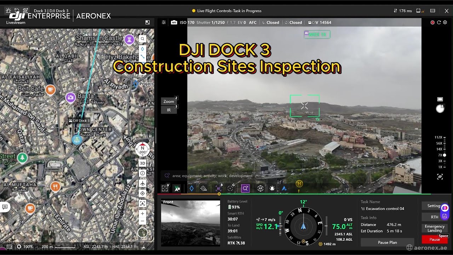Image resolution: width=453 pixels, height=255 pixels.
Task: Maximize the map panel
Action: click(x=148, y=22)
